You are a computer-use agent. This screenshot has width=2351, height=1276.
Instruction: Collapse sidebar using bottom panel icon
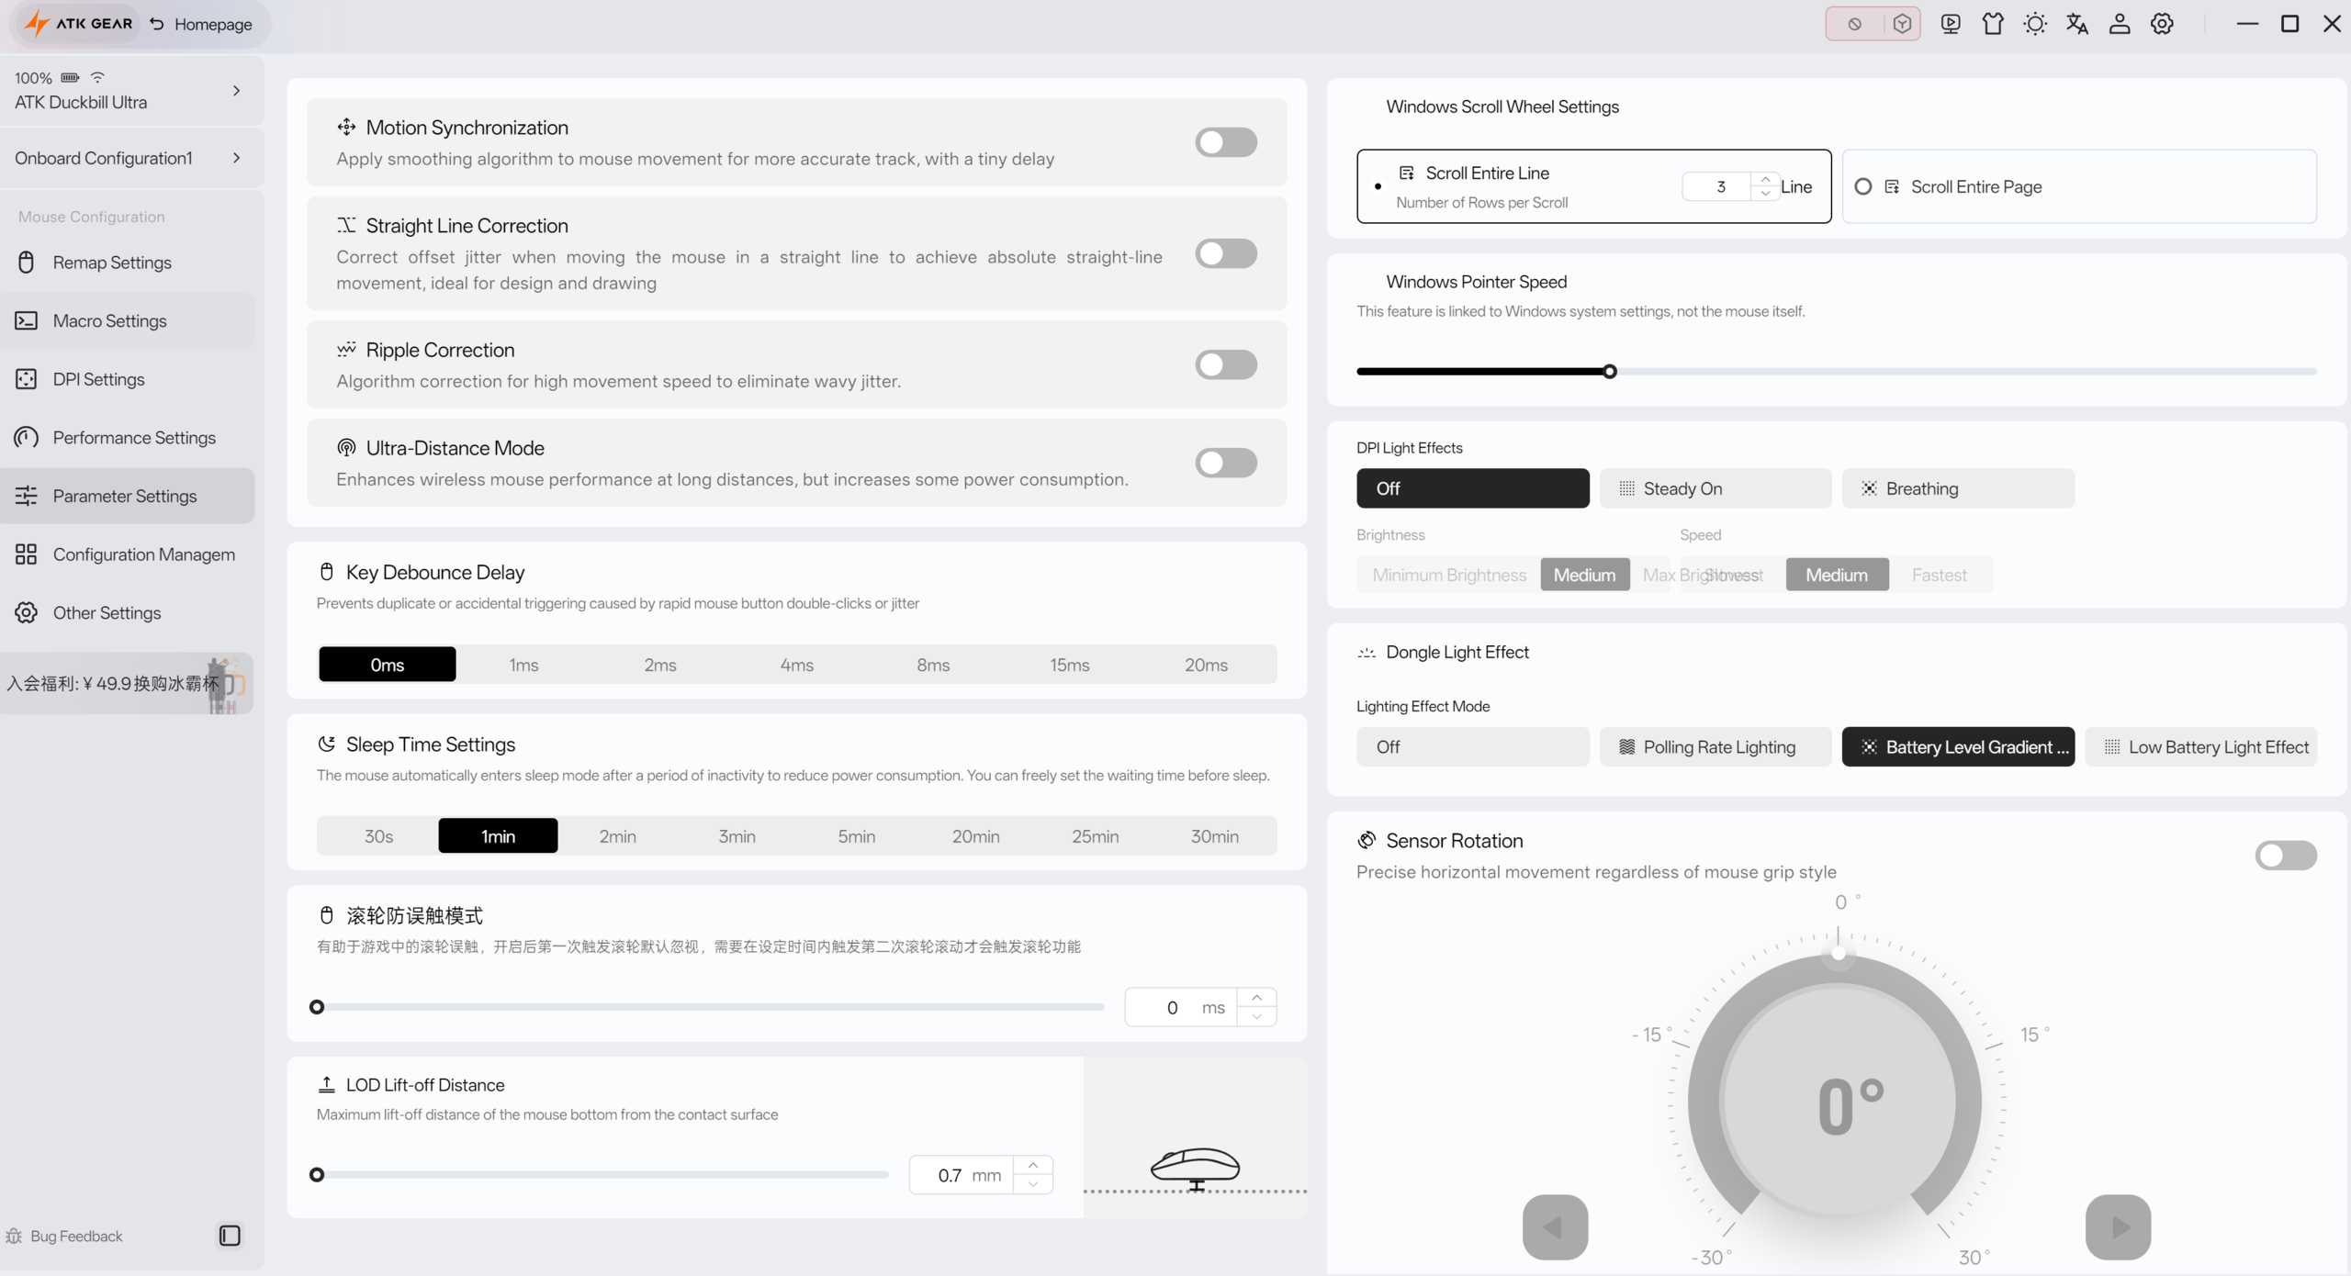pyautogui.click(x=230, y=1236)
